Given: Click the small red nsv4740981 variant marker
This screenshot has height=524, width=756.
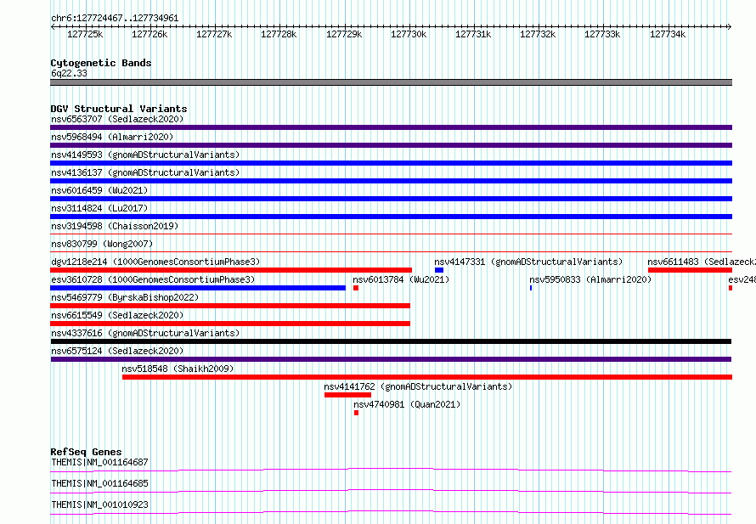Looking at the screenshot, I should pos(356,413).
